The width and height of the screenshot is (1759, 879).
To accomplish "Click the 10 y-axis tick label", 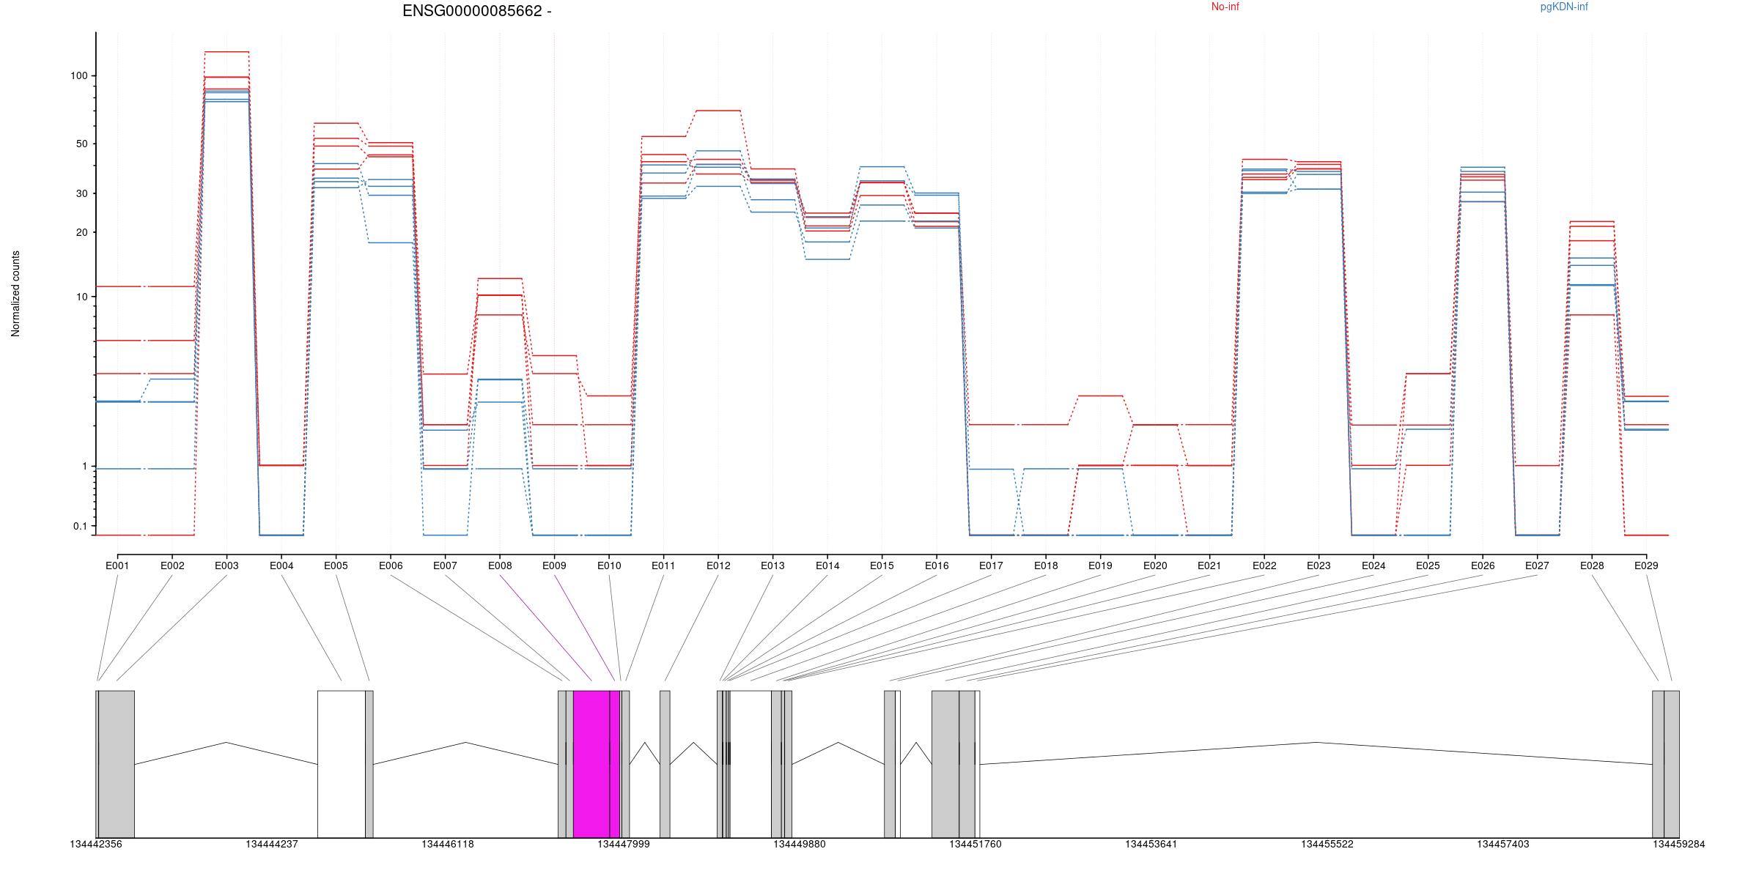I will coord(81,297).
